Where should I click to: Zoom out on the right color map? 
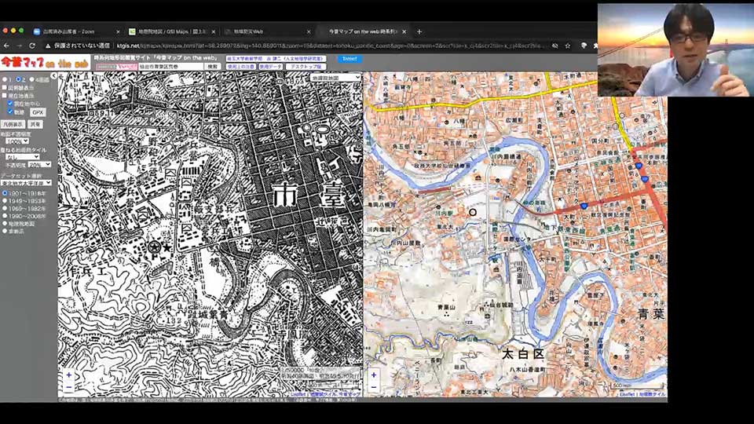point(374,386)
